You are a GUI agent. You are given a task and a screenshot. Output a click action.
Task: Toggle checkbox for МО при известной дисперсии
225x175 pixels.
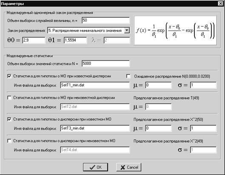pyautogui.click(x=9, y=76)
